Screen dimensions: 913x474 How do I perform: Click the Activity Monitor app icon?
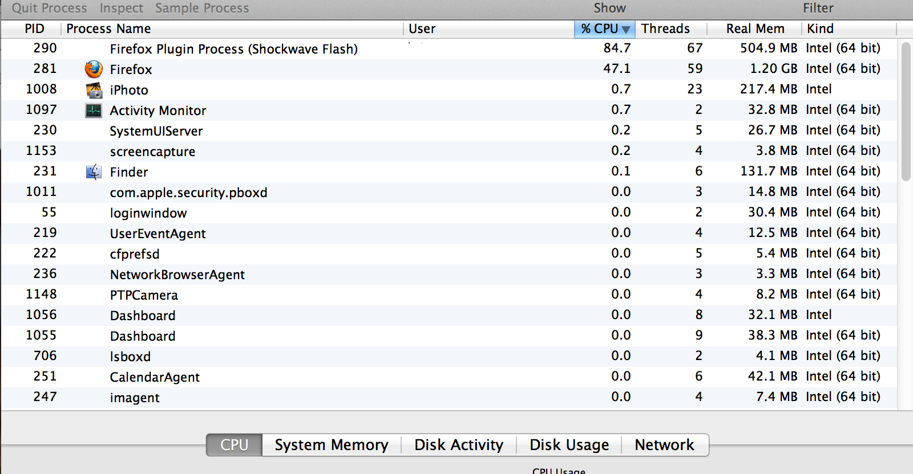pyautogui.click(x=94, y=111)
